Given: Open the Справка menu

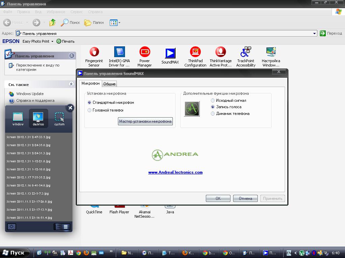Looking at the screenshot, I should click(x=95, y=12).
